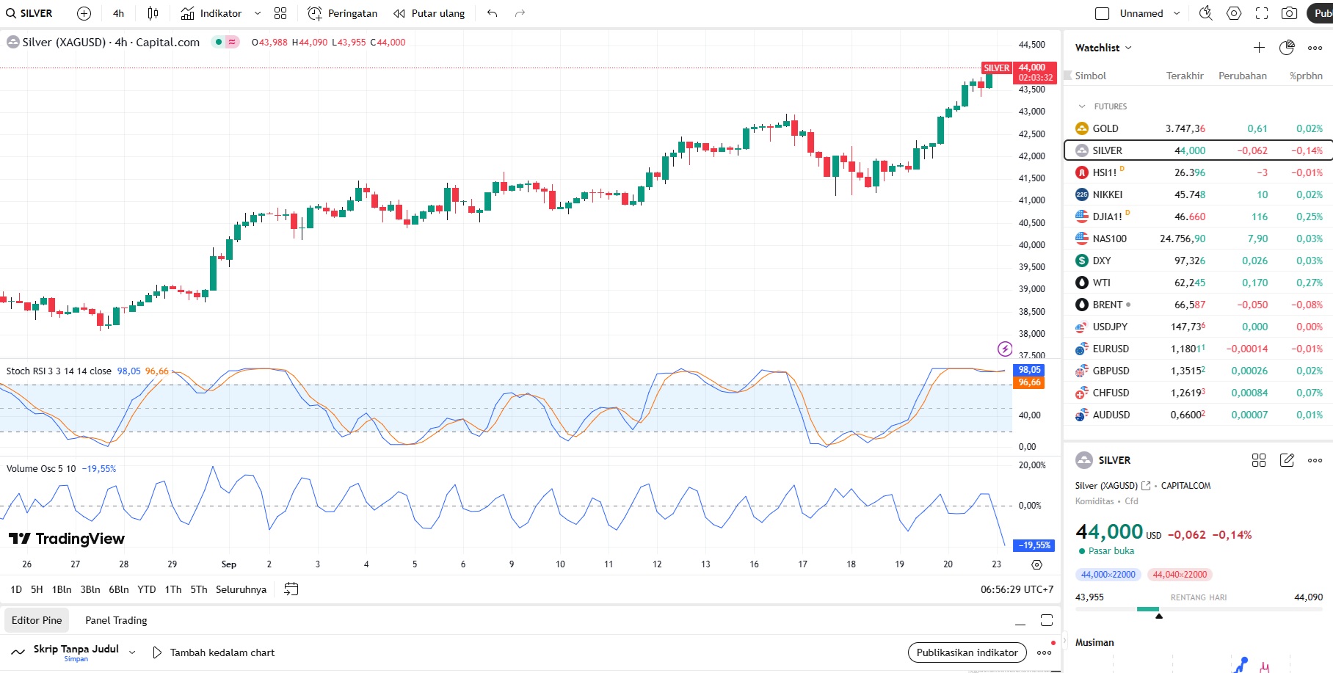
Task: Select the 1Bln time range
Action: (62, 589)
